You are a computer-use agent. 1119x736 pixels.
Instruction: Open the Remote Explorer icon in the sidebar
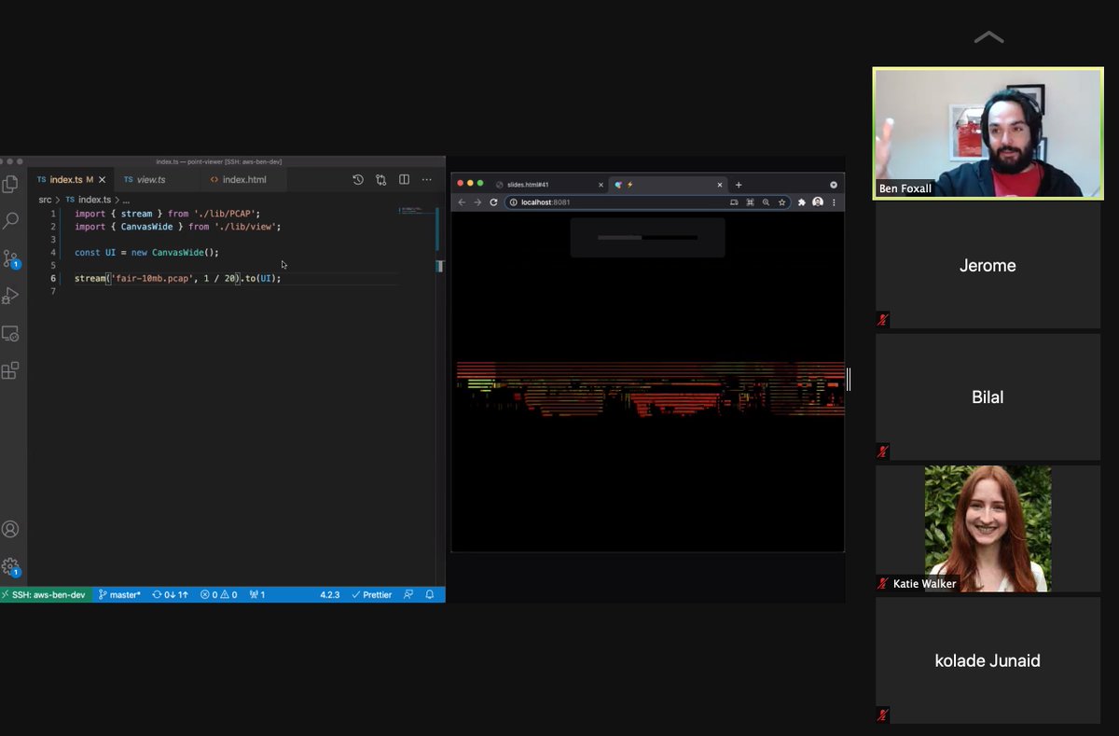12,332
